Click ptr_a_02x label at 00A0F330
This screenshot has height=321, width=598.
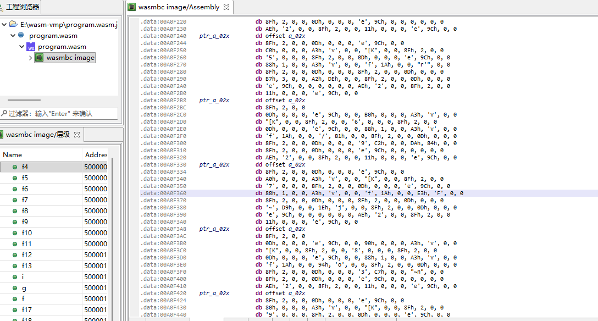point(214,165)
